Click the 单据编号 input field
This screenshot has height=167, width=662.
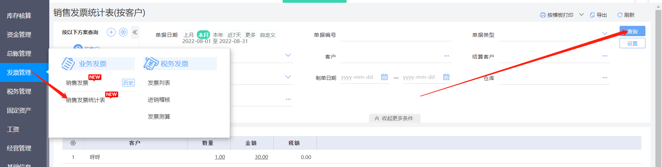tap(396, 35)
